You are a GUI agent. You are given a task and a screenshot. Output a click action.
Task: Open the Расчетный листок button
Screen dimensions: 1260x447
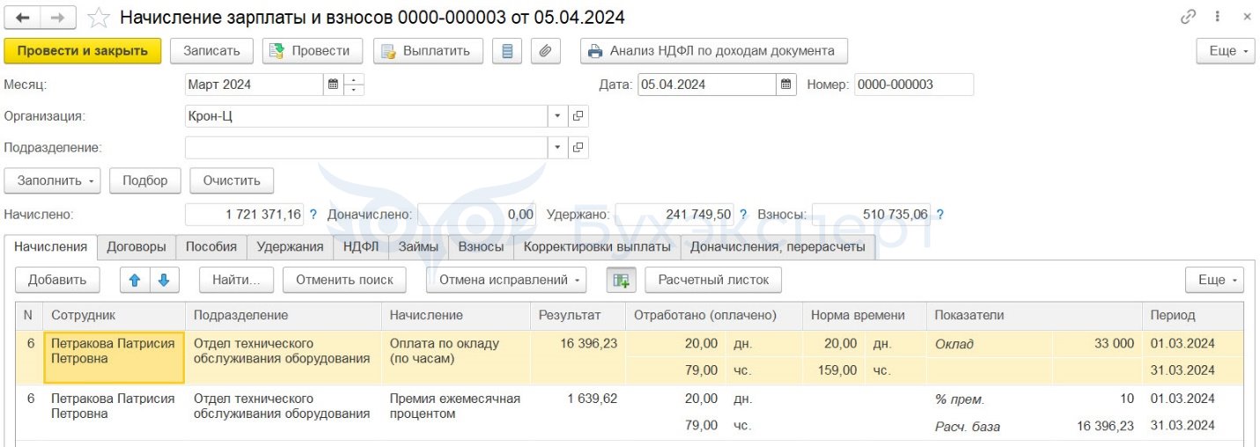point(713,280)
